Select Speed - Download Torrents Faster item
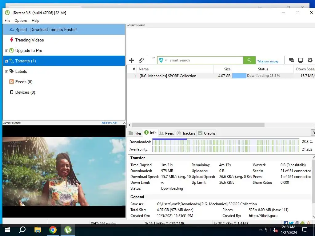 click(x=64, y=29)
